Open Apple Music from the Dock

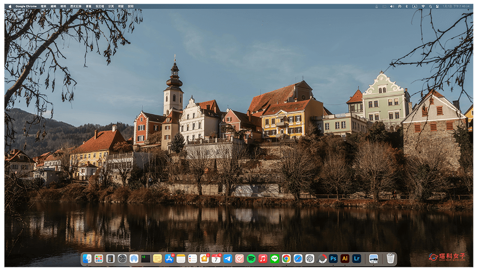coord(263,259)
